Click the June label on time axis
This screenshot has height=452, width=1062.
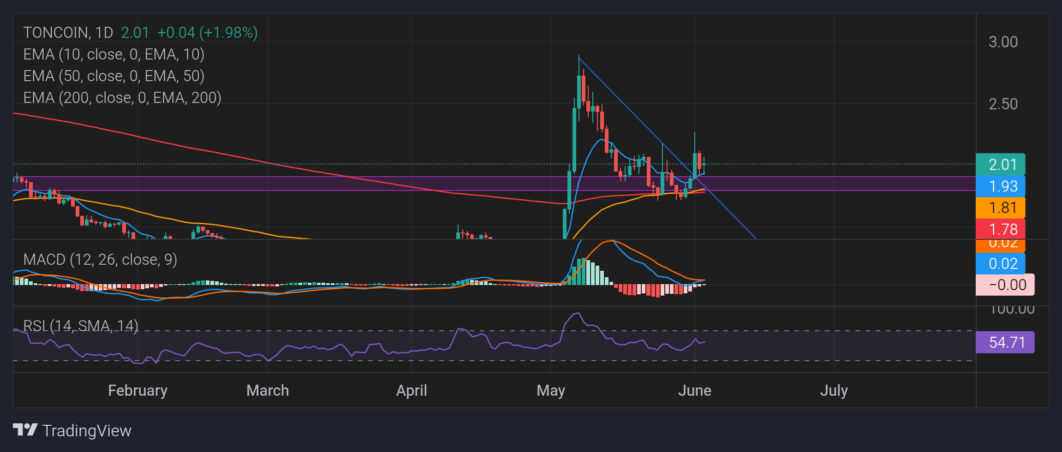click(x=695, y=391)
